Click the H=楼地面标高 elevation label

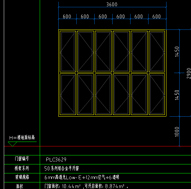click(x=22, y=138)
